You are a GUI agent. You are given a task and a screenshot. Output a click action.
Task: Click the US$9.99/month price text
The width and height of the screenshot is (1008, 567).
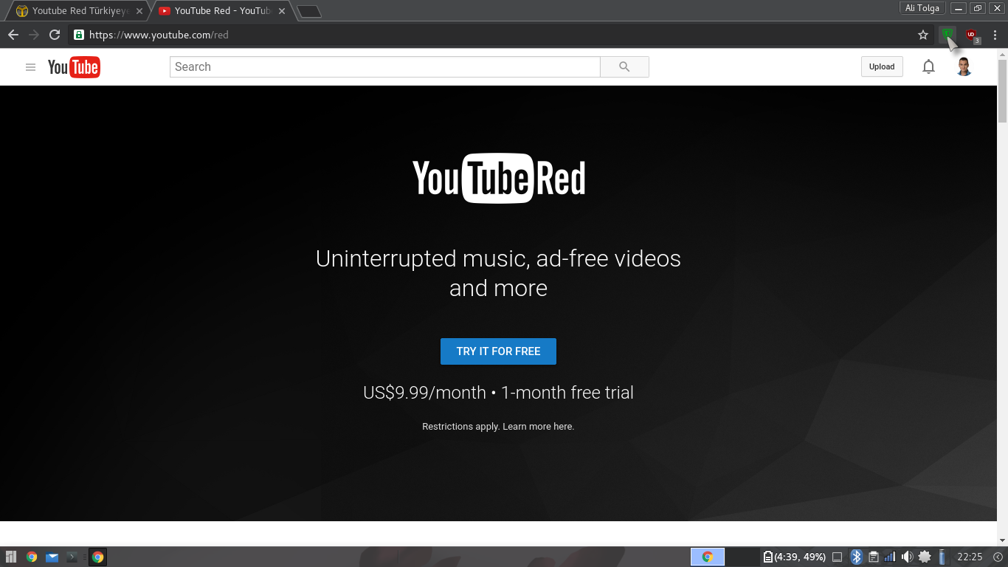(424, 392)
